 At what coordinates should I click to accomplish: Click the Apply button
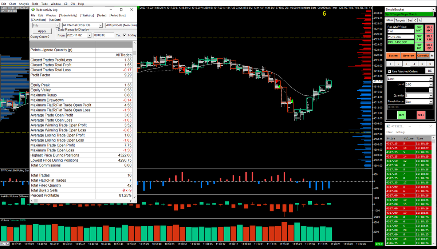click(x=42, y=31)
